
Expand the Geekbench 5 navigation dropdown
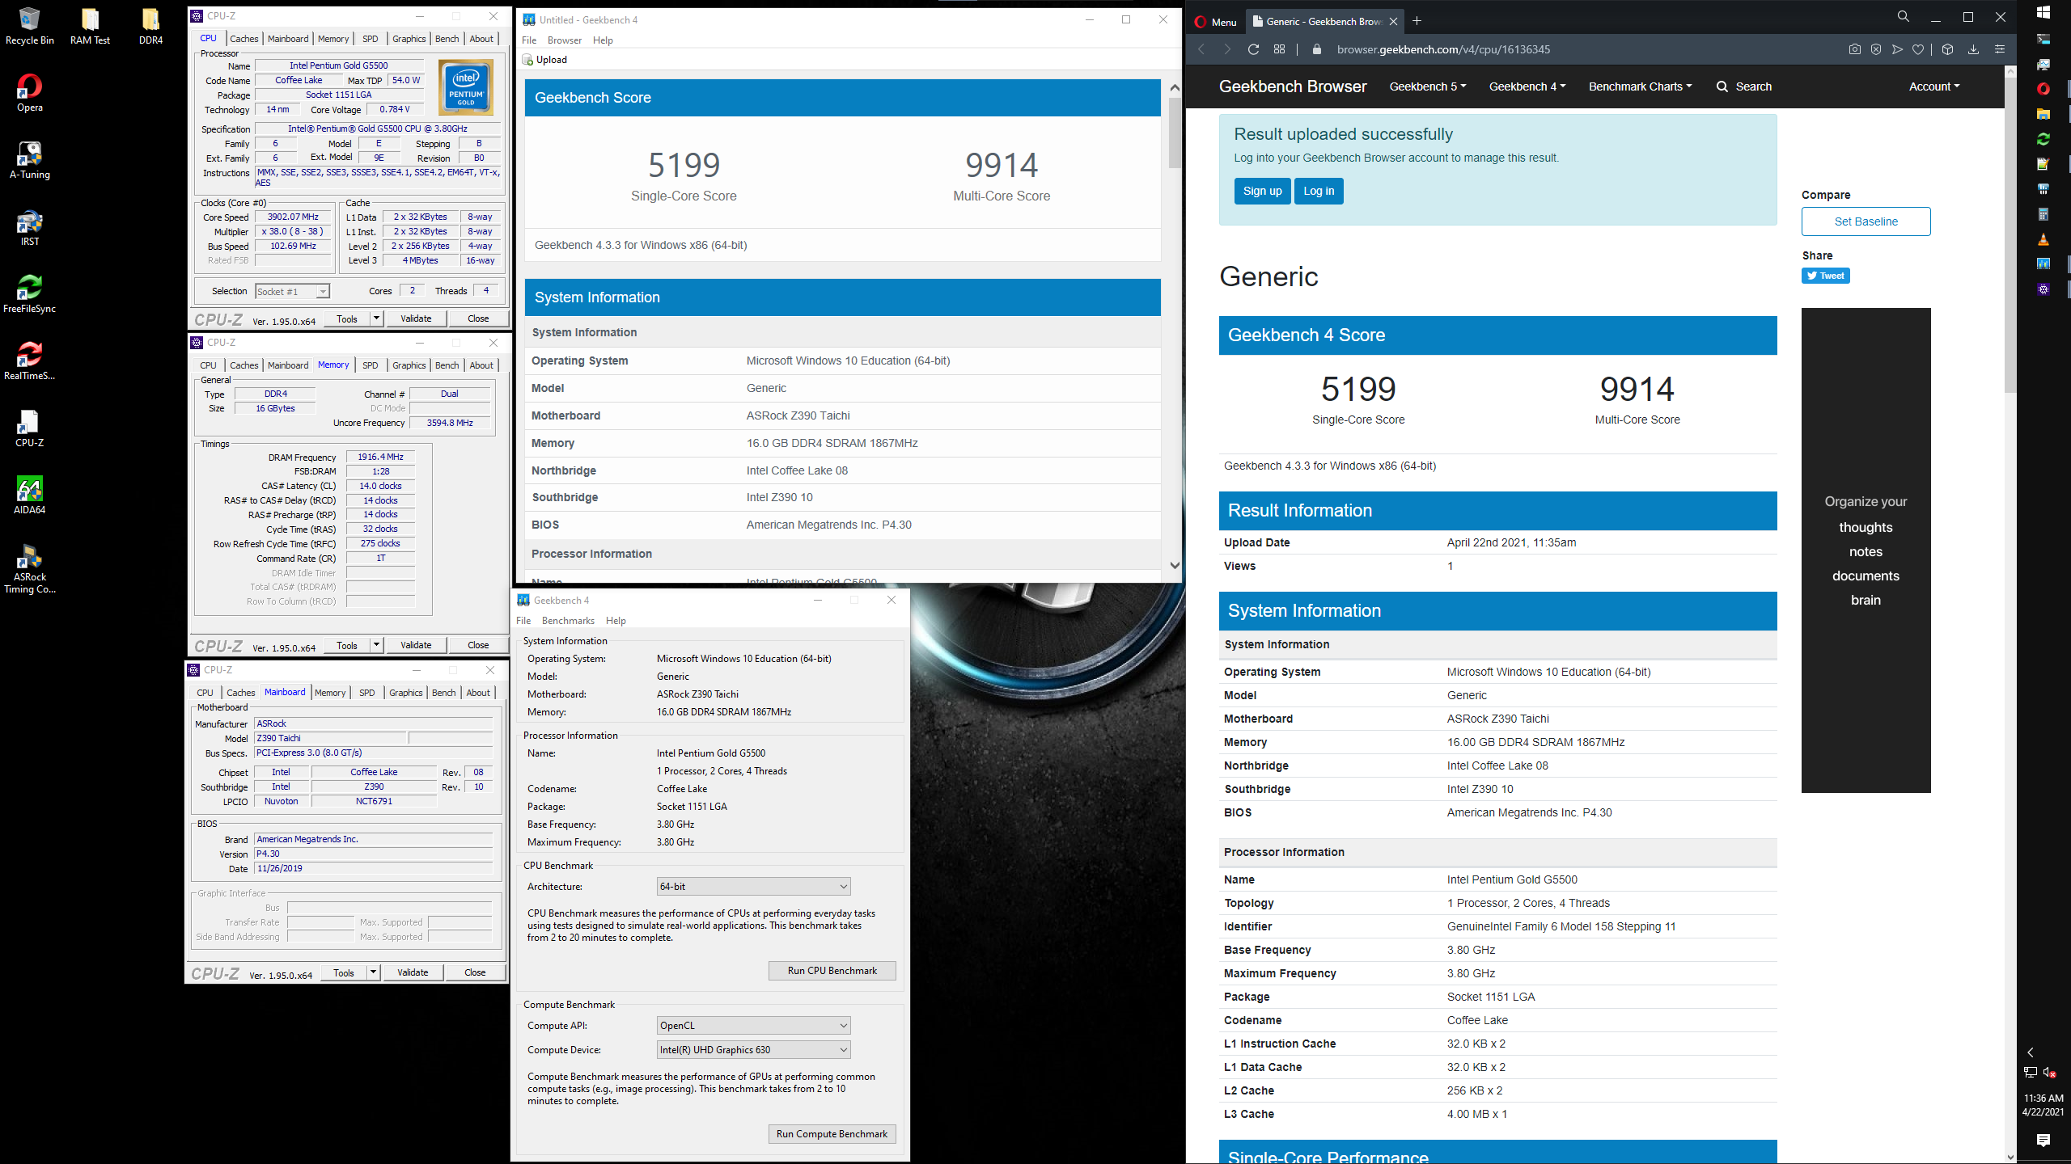point(1428,86)
